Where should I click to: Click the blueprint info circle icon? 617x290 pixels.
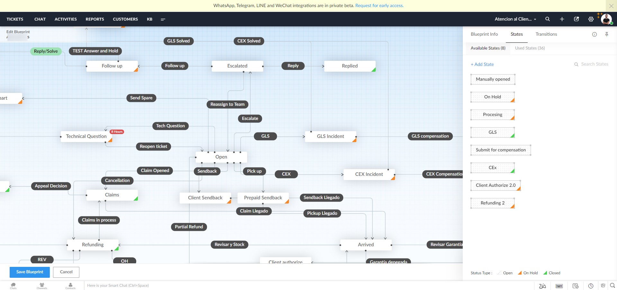[x=595, y=34]
